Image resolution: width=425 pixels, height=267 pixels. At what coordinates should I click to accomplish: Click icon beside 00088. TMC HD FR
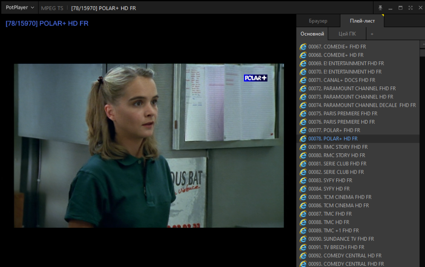(303, 222)
